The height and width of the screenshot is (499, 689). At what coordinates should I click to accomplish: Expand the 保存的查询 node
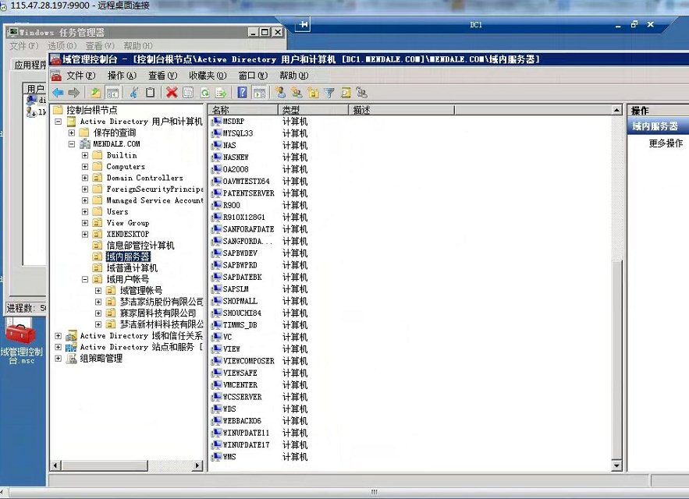tap(72, 133)
